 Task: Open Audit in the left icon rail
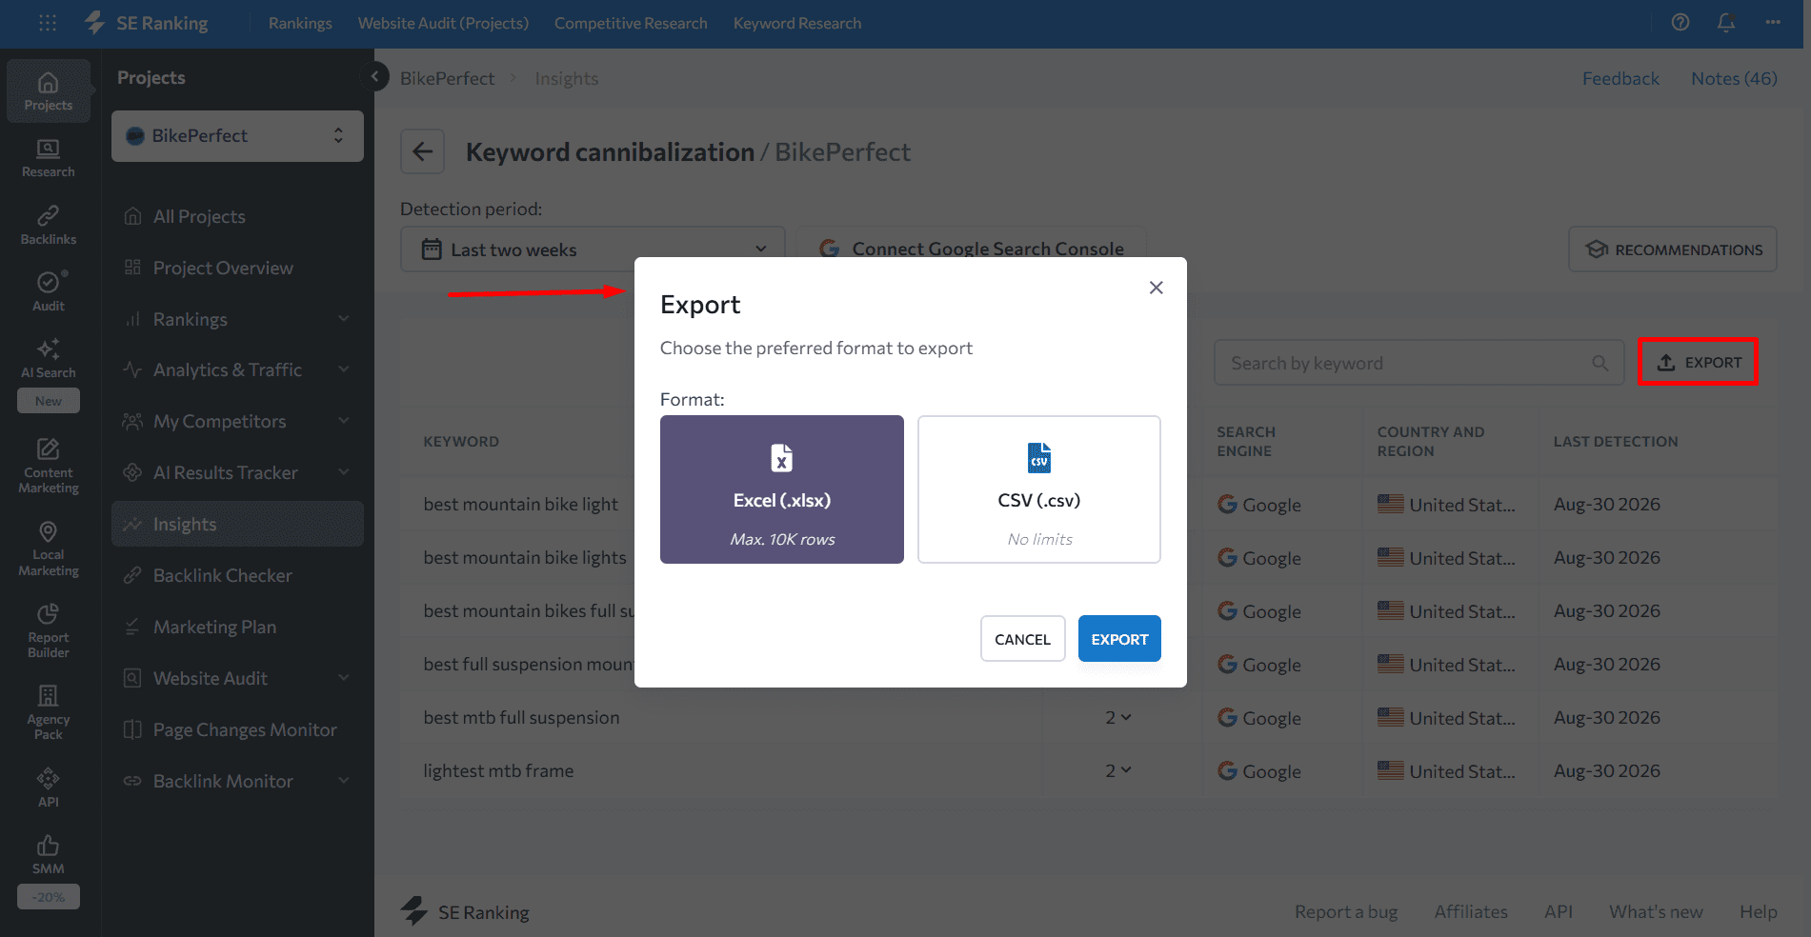[49, 292]
